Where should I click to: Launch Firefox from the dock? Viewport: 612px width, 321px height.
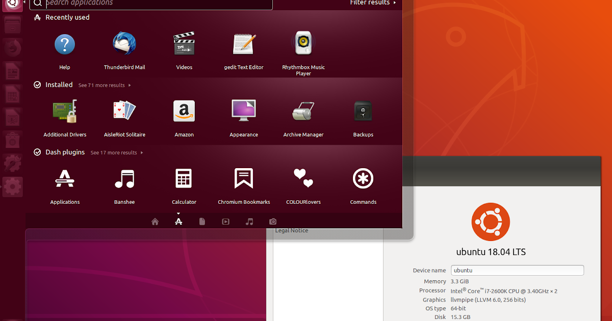click(12, 47)
